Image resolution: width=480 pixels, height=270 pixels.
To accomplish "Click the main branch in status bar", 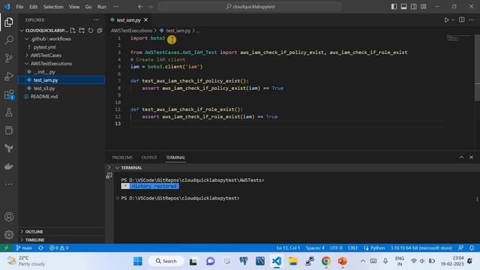I will pos(24,248).
